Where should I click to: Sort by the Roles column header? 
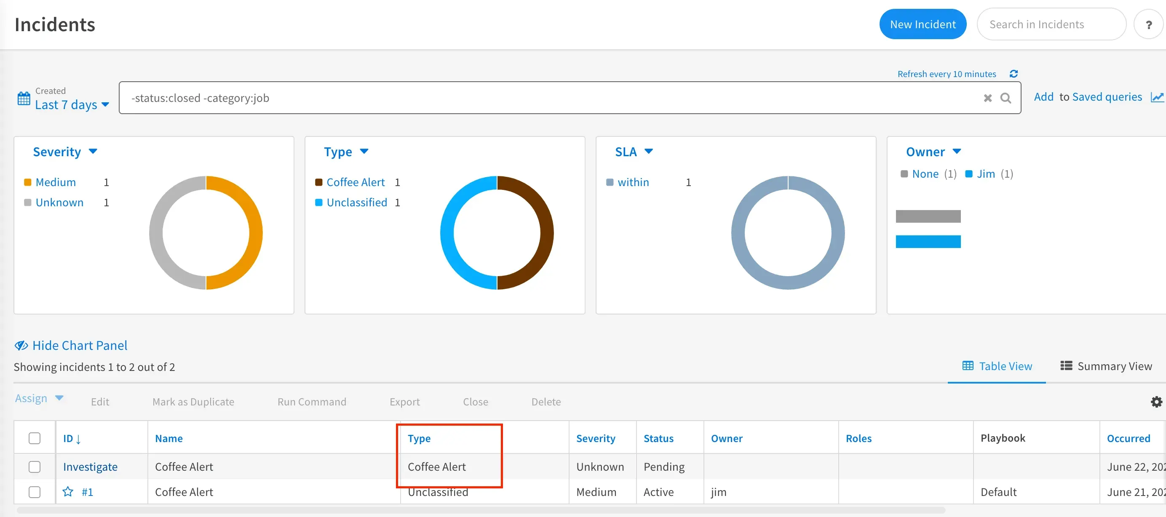click(858, 438)
